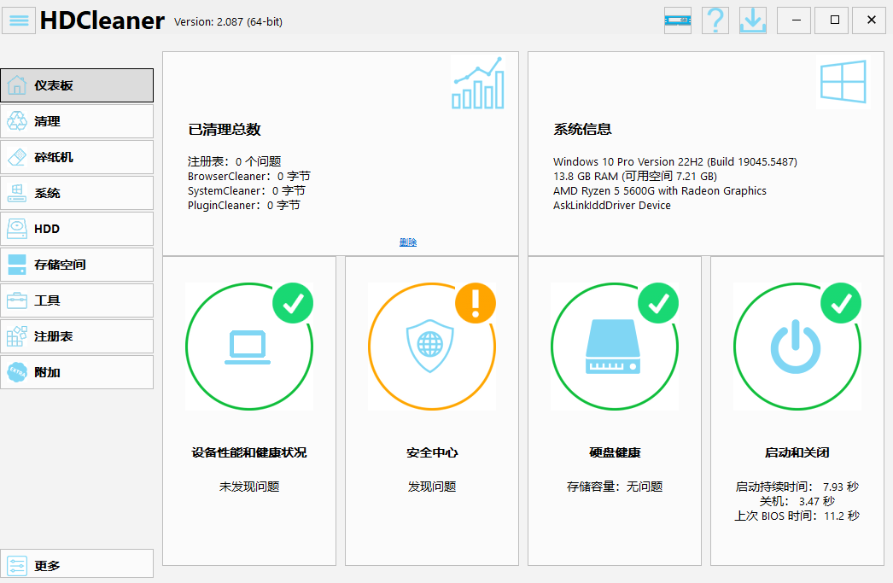Screen dimensions: 893x583
Task: Select 仪表板 in the sidebar
Action: tap(77, 85)
